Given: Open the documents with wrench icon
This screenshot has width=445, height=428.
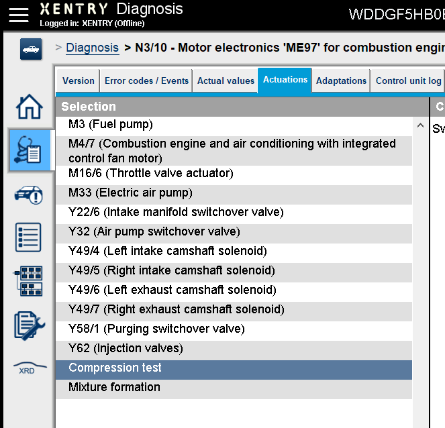Looking at the screenshot, I should click(x=30, y=325).
